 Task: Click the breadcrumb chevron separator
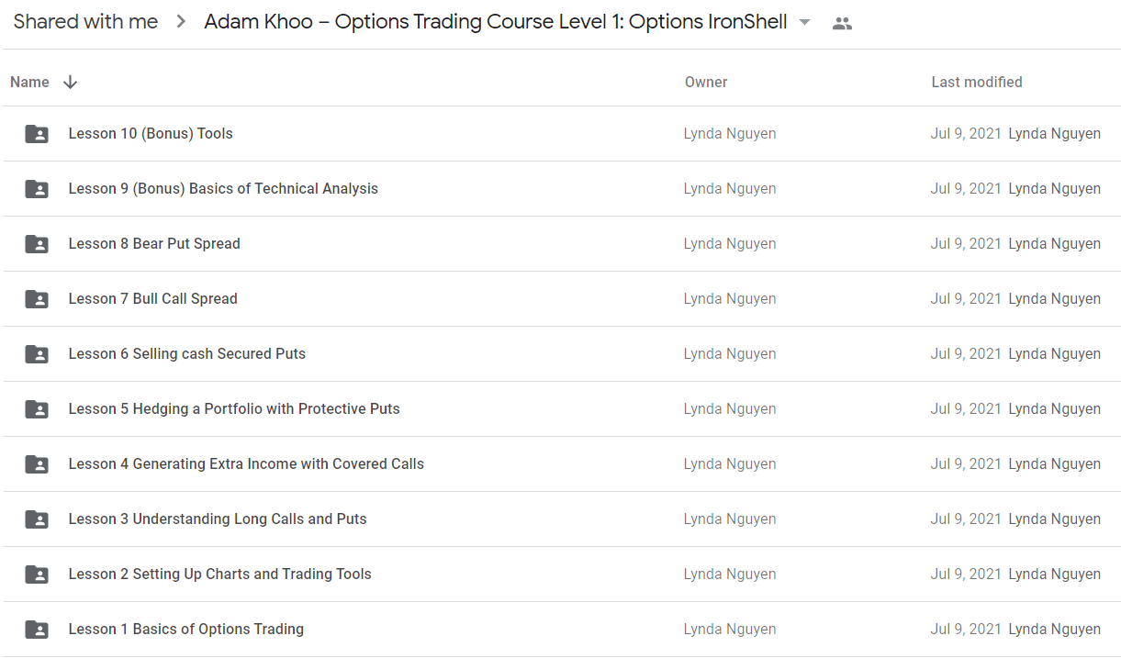(181, 23)
